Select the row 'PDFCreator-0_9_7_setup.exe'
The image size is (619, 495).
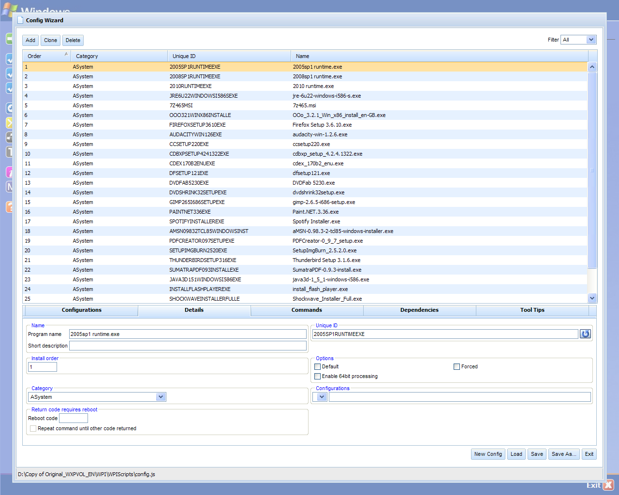(305, 241)
